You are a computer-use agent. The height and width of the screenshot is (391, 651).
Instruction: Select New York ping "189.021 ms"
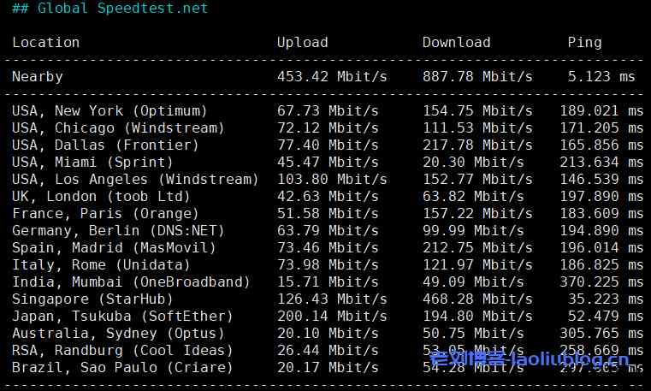(x=601, y=111)
